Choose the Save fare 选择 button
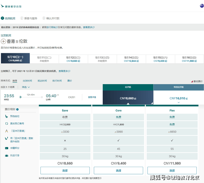This screenshot has width=204, height=183. click(x=65, y=171)
